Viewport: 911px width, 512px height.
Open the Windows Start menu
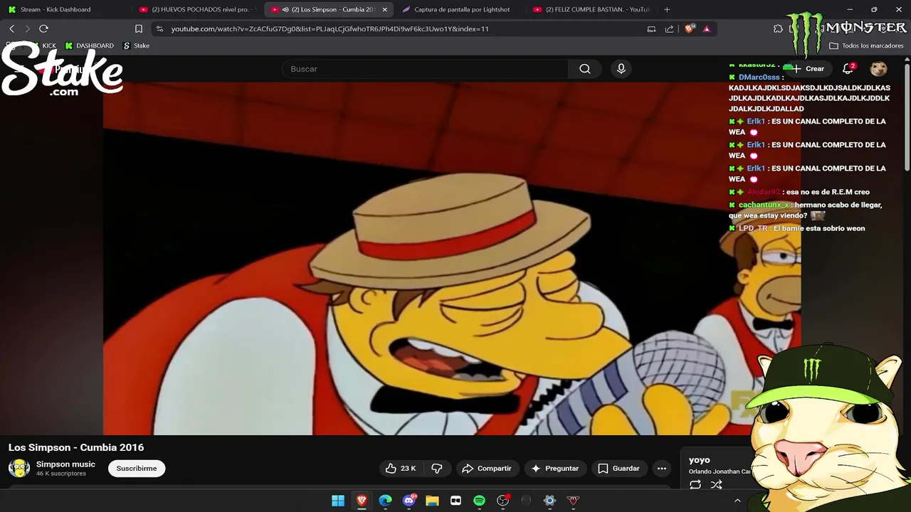[x=338, y=501]
